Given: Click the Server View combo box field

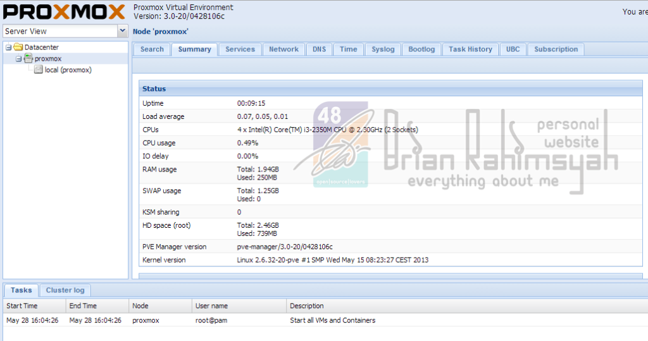Looking at the screenshot, I should tap(60, 31).
